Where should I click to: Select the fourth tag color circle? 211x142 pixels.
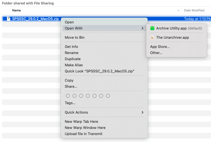(x=88, y=96)
